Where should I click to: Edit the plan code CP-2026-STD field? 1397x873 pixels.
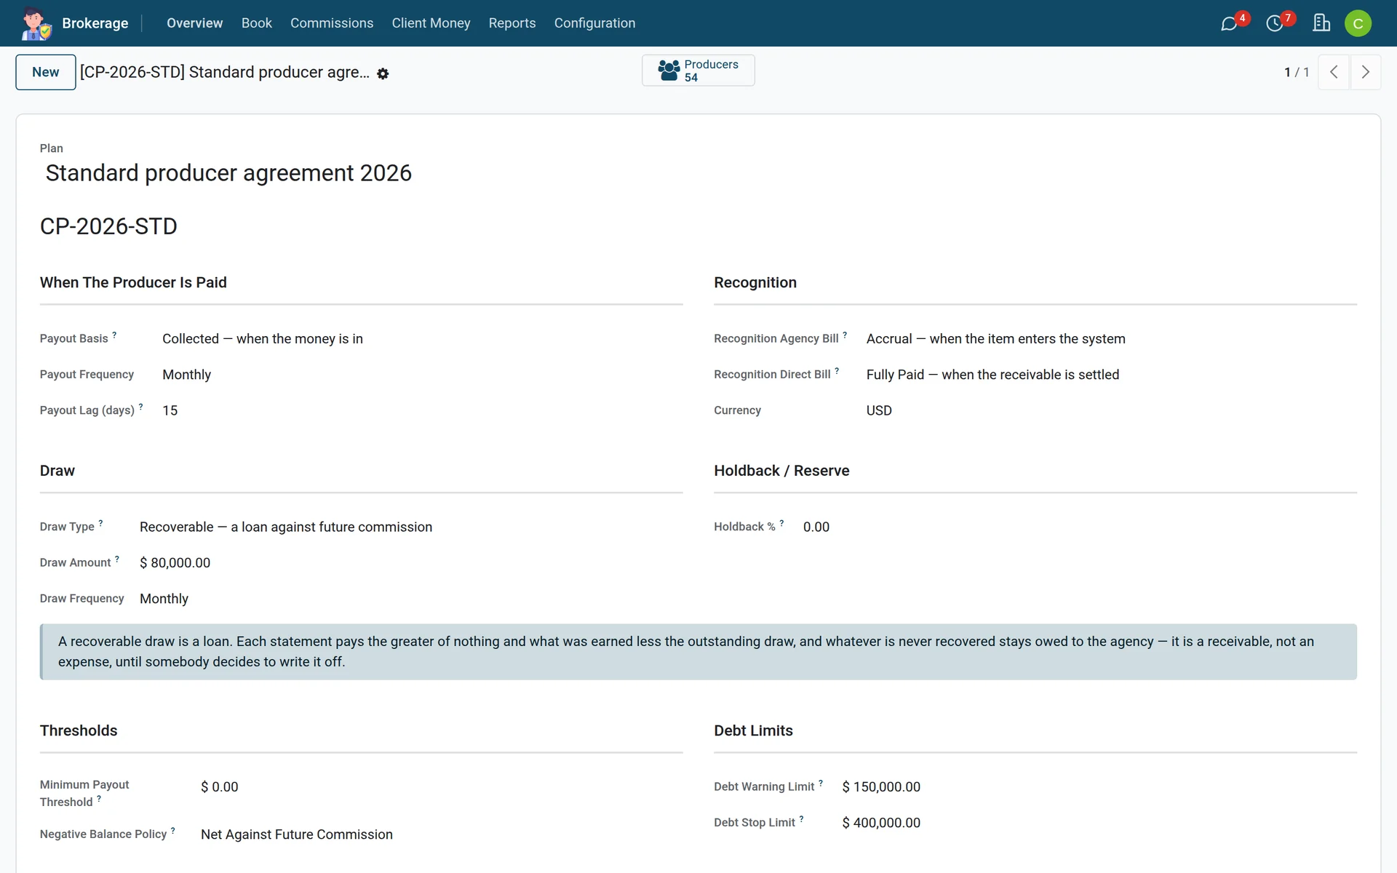pos(108,226)
